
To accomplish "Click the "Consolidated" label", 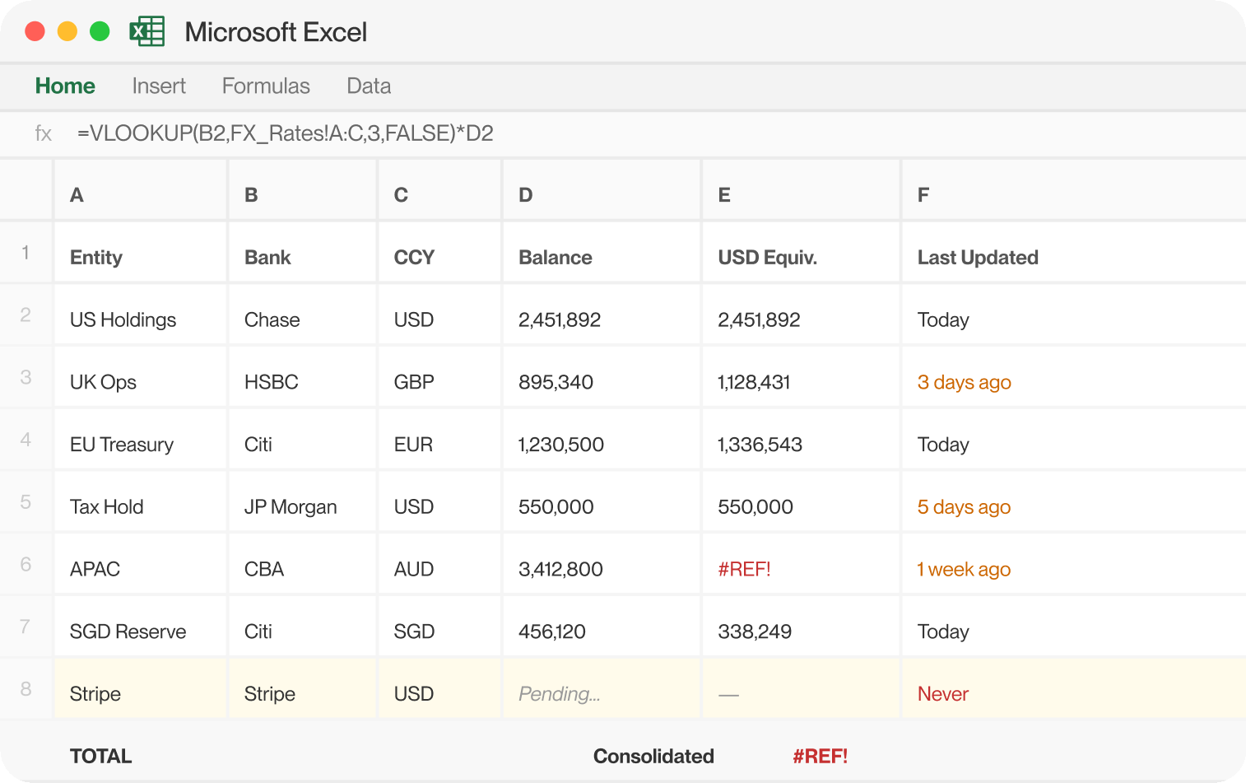I will pyautogui.click(x=653, y=756).
